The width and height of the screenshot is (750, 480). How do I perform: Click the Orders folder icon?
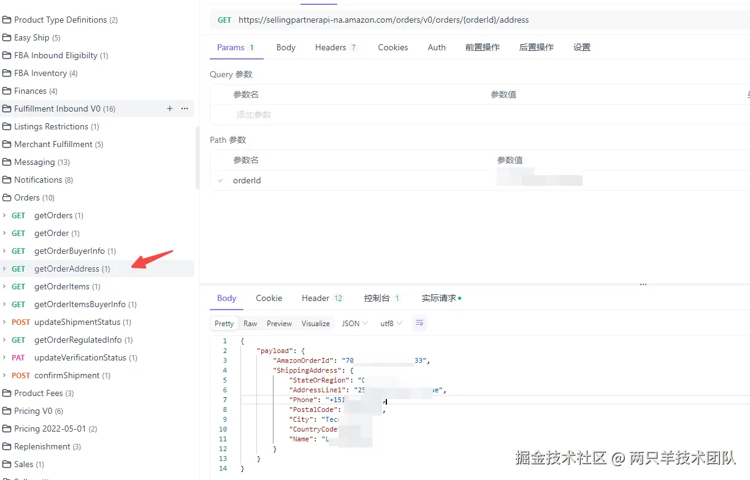(x=7, y=197)
